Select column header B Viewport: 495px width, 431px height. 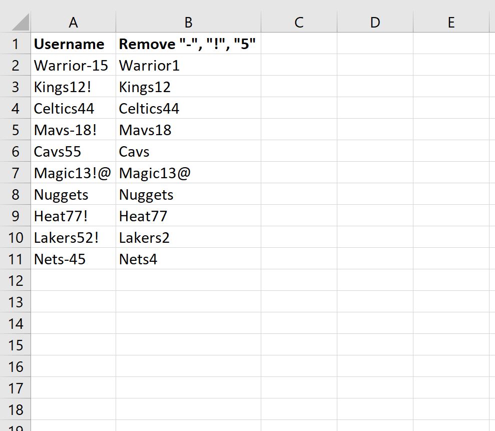[188, 22]
